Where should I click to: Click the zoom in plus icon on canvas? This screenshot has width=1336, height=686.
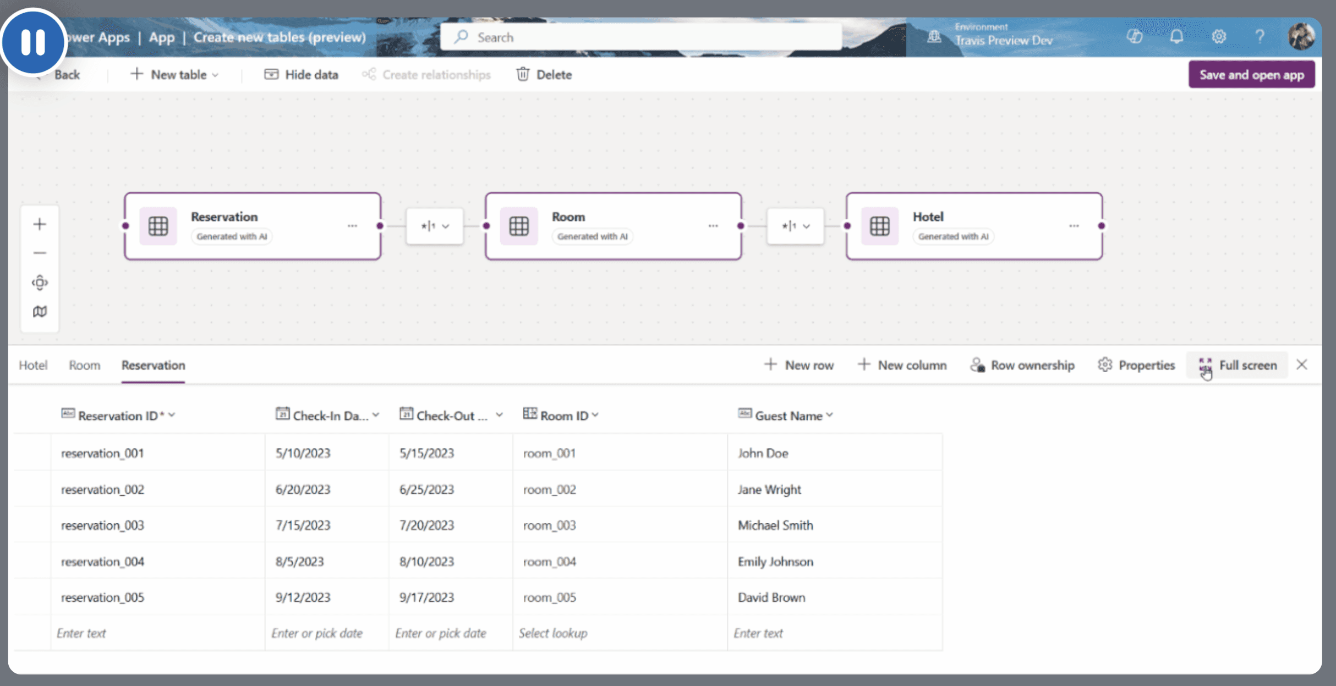pos(40,224)
